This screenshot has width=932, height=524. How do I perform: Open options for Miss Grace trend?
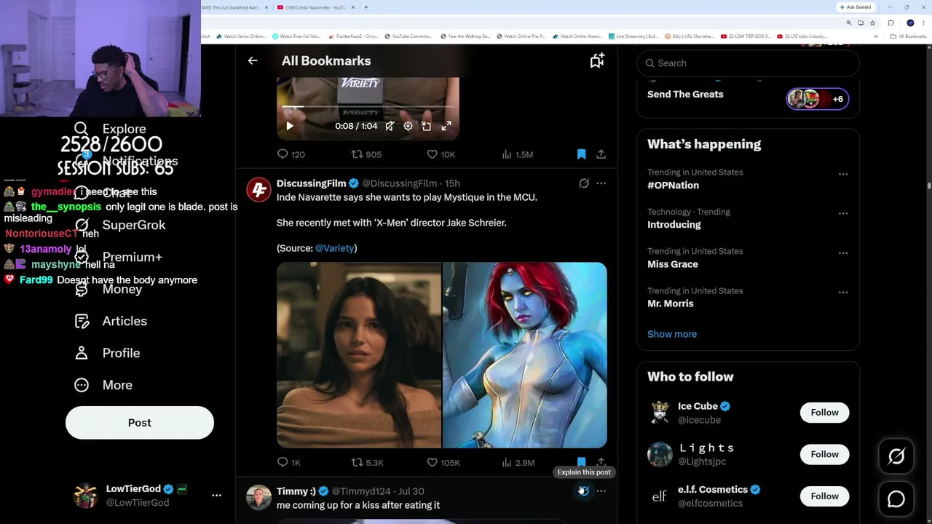point(843,253)
